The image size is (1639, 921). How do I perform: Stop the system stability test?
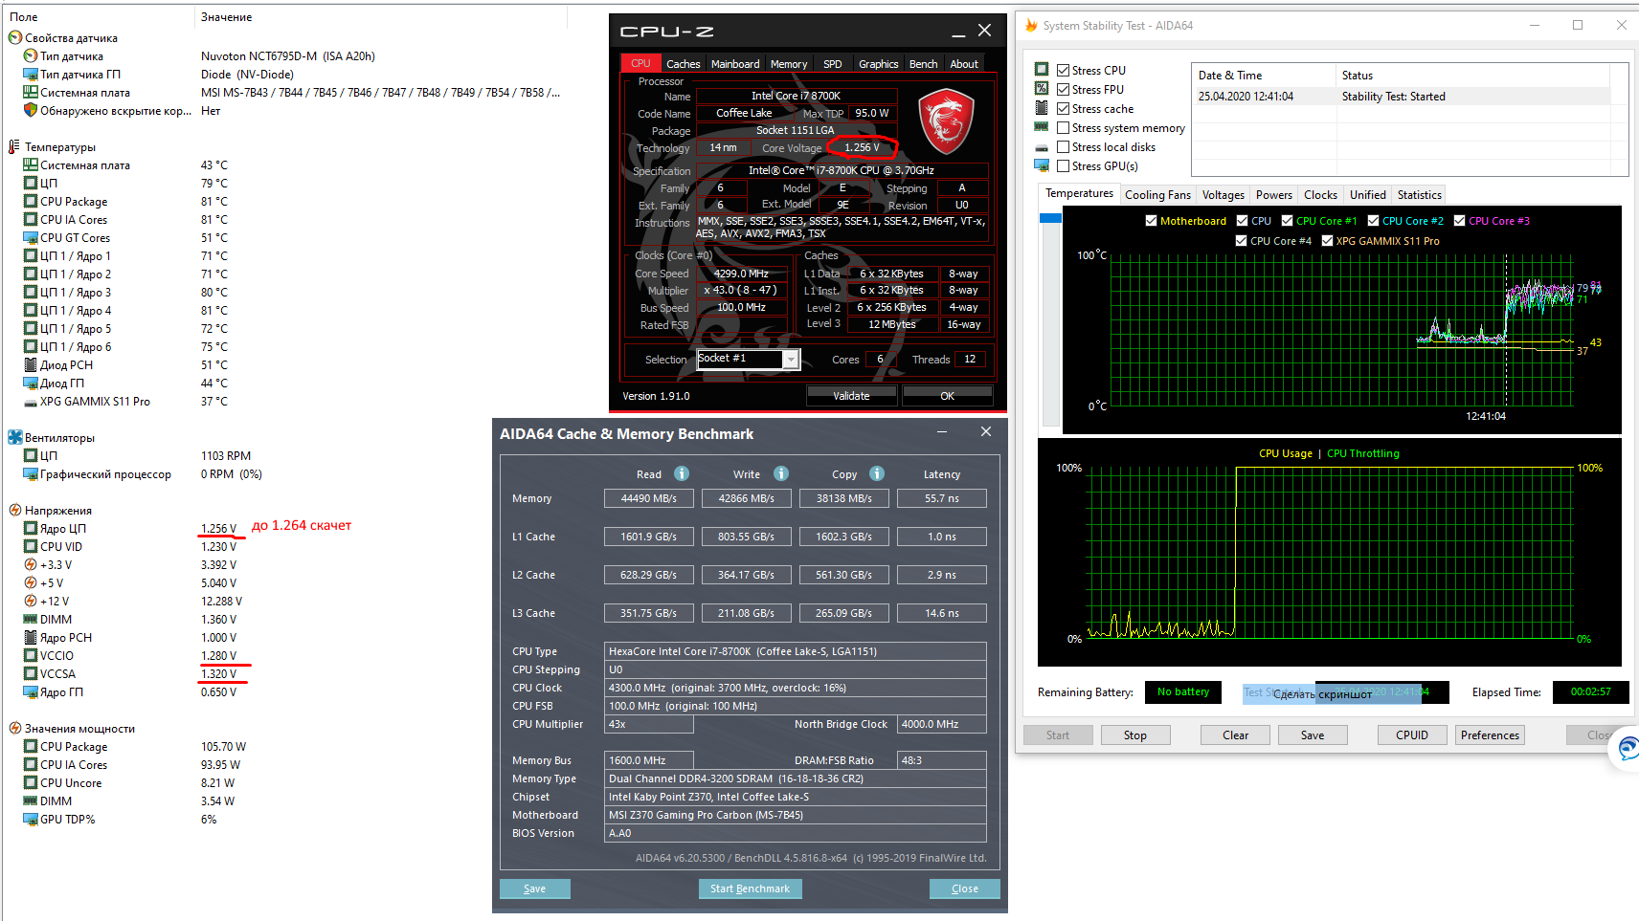pyautogui.click(x=1134, y=735)
